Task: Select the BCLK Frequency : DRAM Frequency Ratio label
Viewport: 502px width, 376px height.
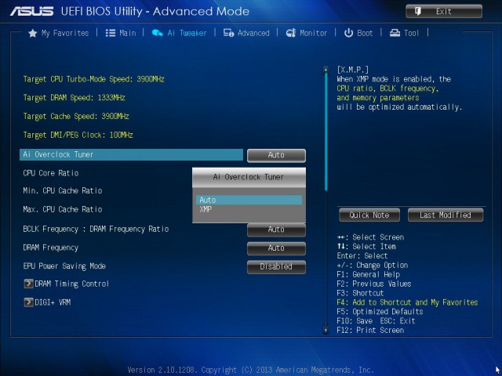Action: pos(96,230)
